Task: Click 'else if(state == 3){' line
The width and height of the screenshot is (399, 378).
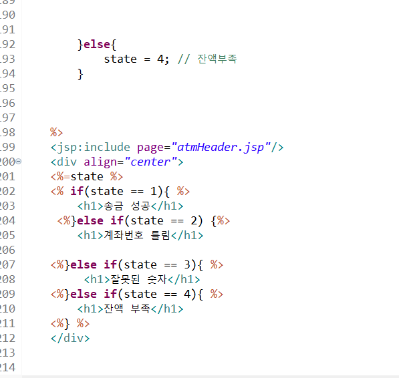Action: 137,265
